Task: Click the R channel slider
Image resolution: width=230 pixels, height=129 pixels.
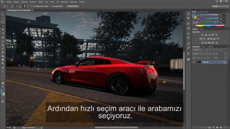Action: tap(209, 15)
